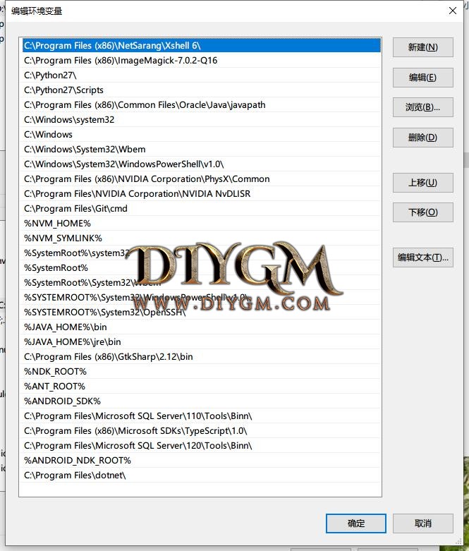
Task: Move entry down with 下移(O)
Action: point(423,212)
